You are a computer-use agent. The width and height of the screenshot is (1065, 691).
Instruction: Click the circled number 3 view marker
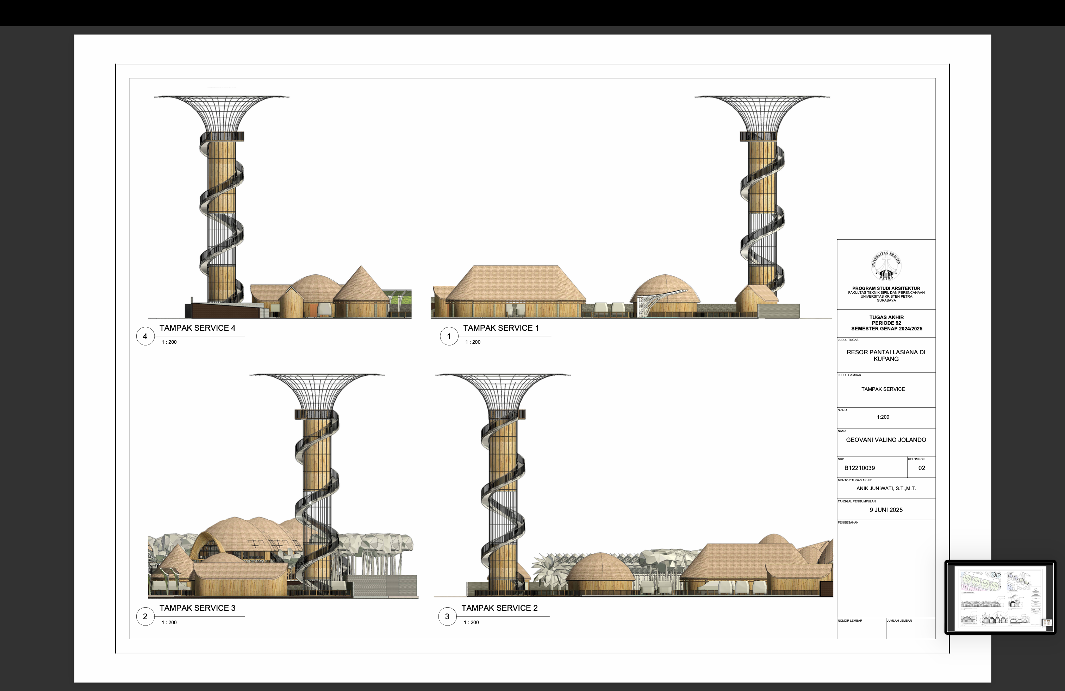pyautogui.click(x=447, y=616)
